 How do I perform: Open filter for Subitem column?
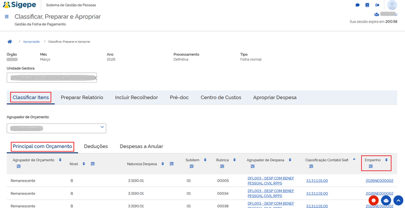tap(191, 167)
